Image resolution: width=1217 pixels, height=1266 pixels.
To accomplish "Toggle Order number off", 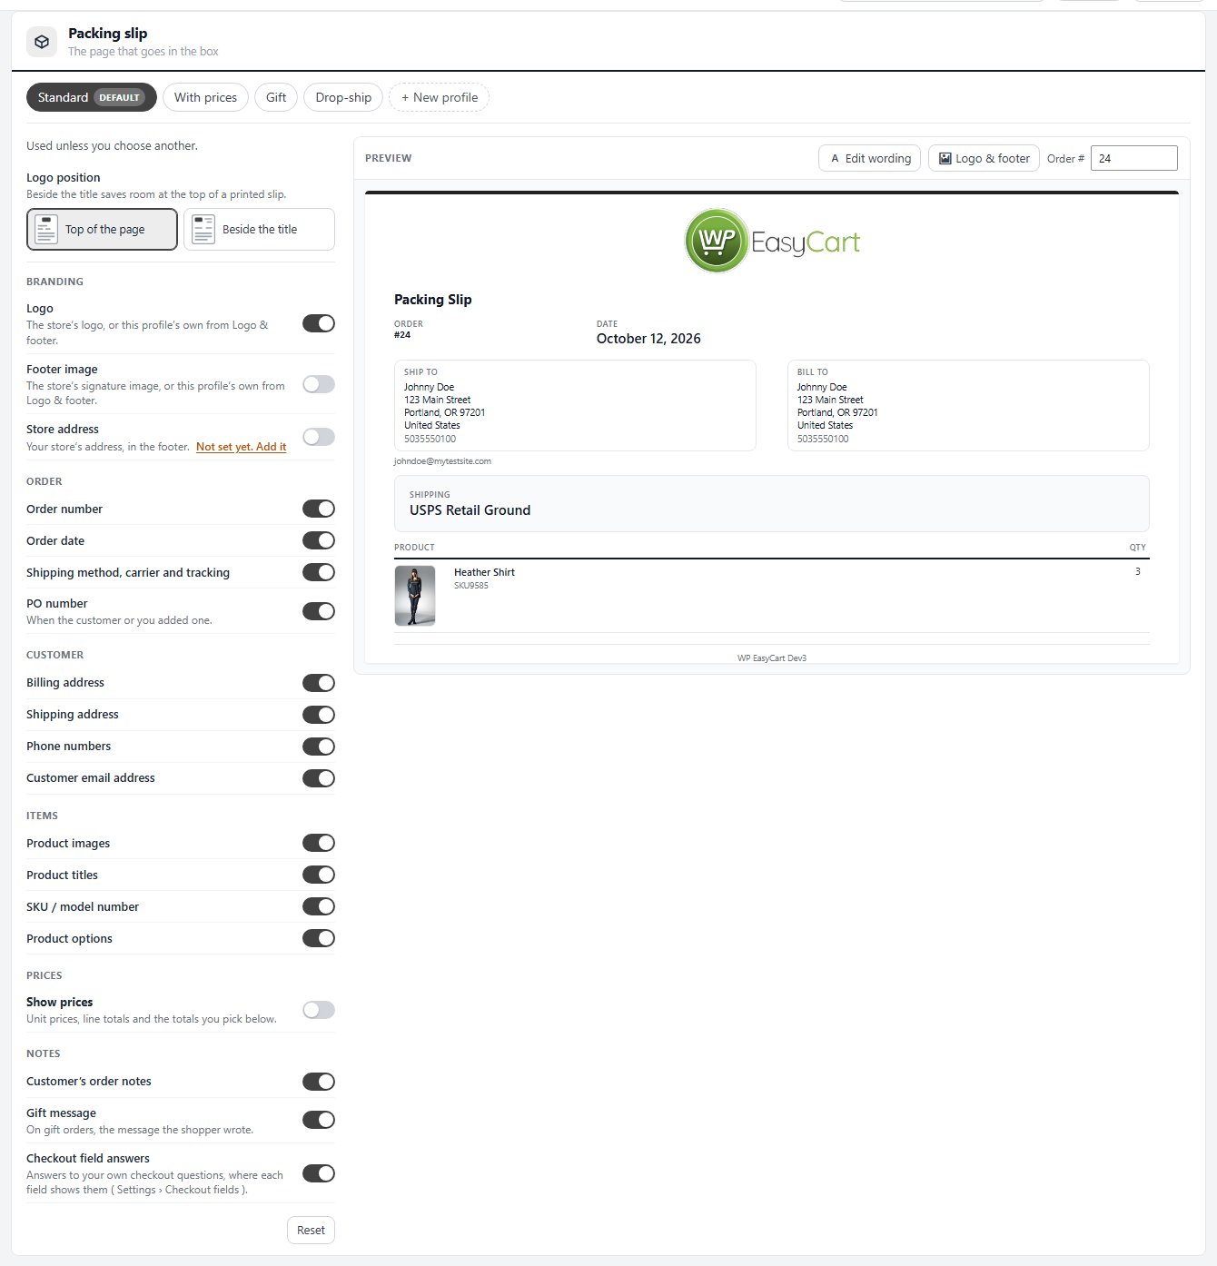I will coord(319,509).
